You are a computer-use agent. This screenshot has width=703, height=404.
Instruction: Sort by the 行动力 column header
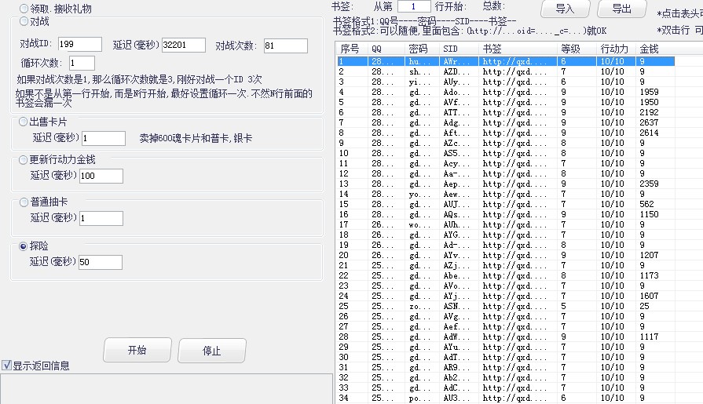[x=617, y=49]
